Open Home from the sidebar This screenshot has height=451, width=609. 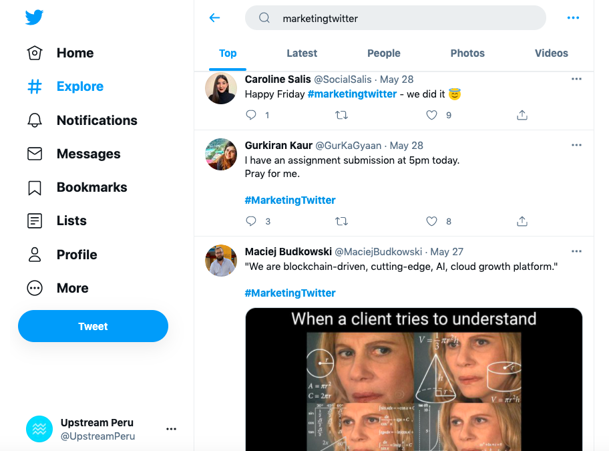(75, 53)
